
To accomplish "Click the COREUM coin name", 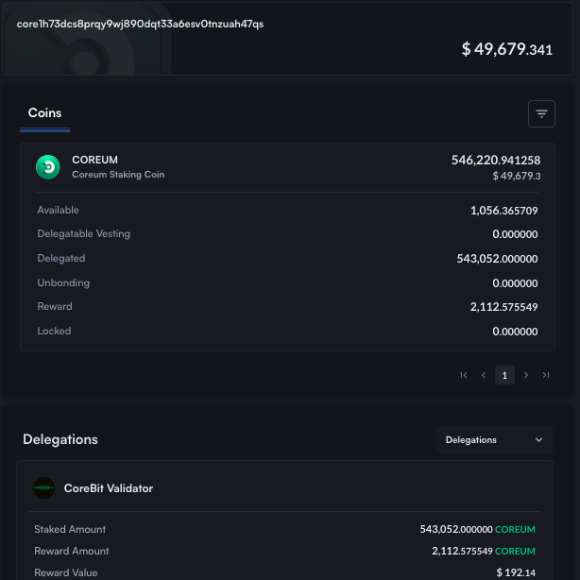I will (94, 160).
